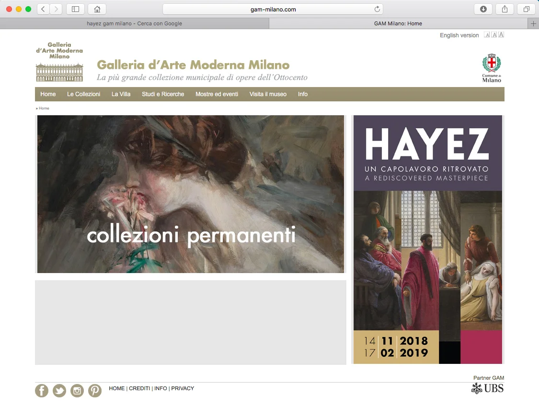
Task: Switch to the hayez gam milano Google tab
Action: pyautogui.click(x=135, y=24)
